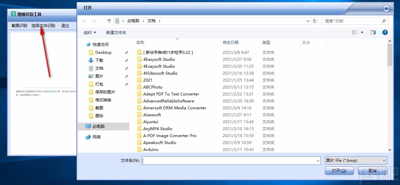Select 保存的图片 in the navigation pane
The image size is (400, 185).
[105, 92]
